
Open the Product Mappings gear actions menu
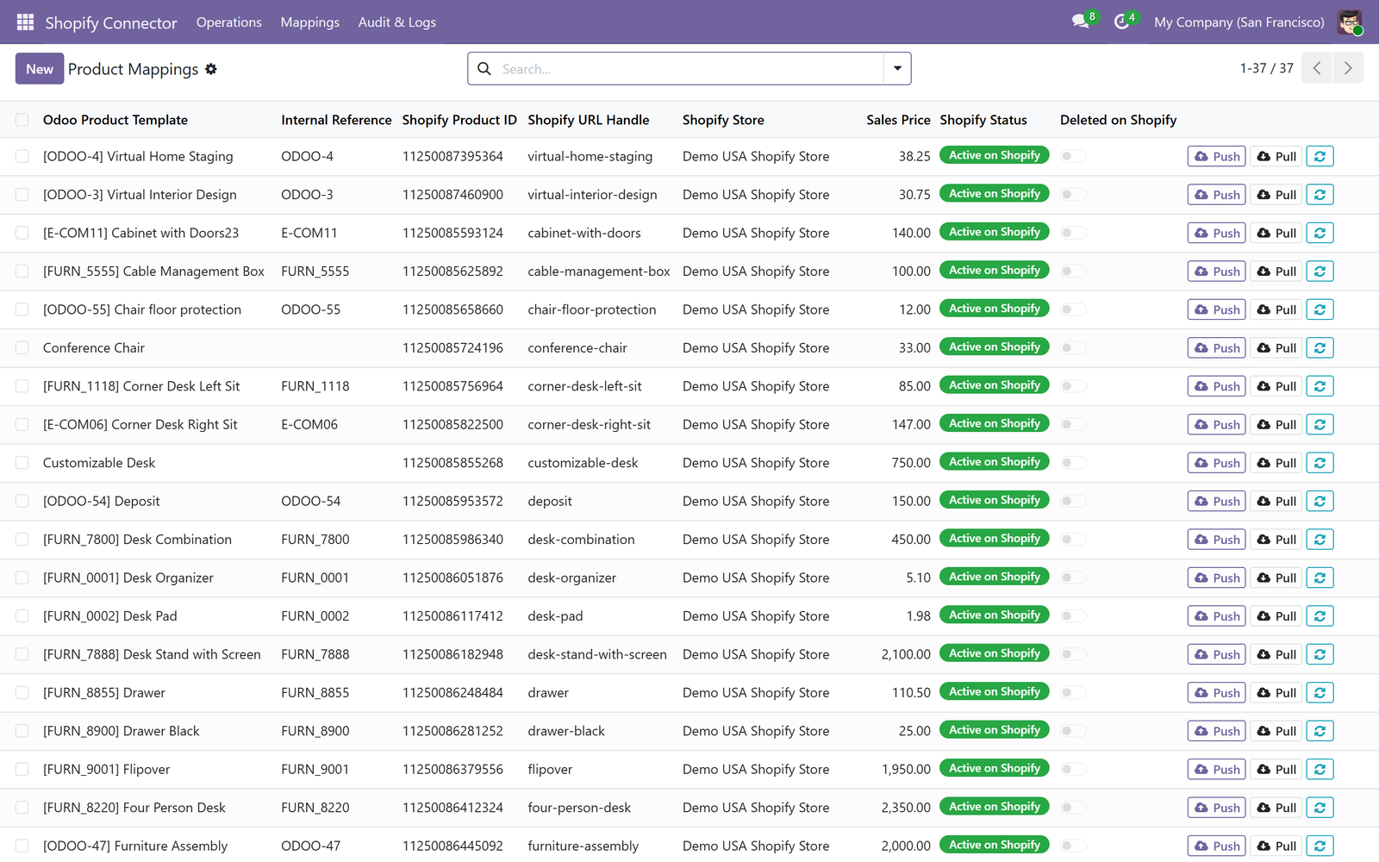click(x=211, y=69)
